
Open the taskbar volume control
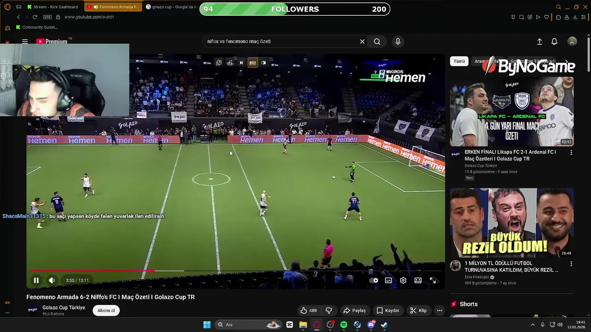pyautogui.click(x=560, y=325)
